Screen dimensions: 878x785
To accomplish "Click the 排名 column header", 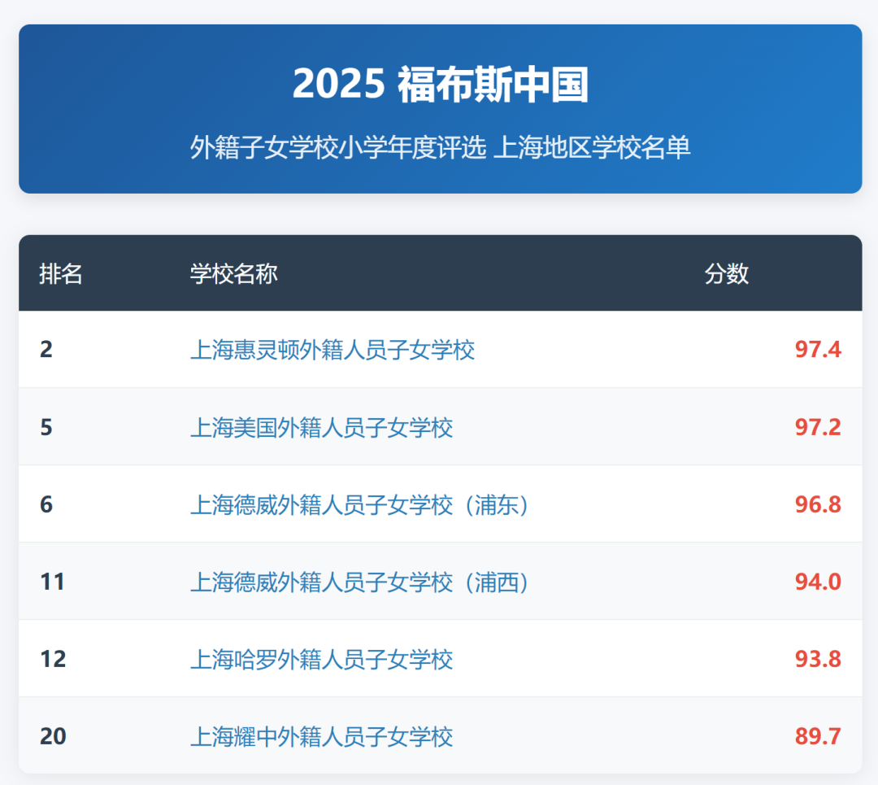I will [x=61, y=274].
